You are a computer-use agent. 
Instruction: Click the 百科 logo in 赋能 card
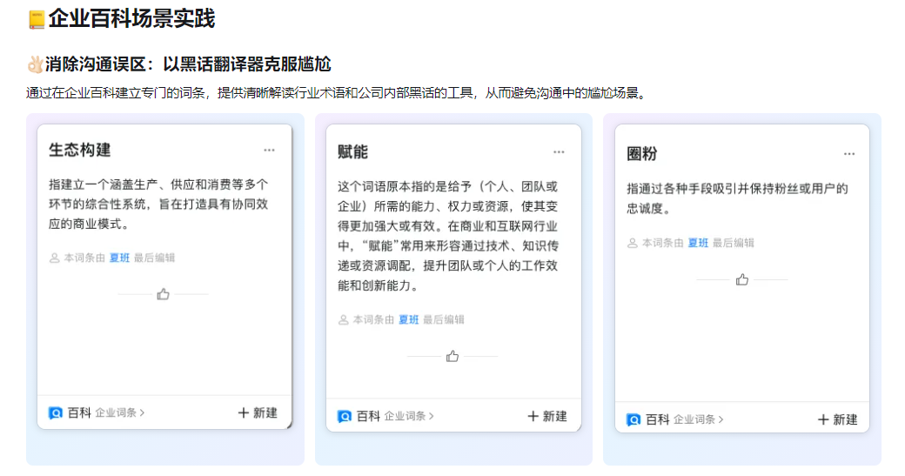[345, 417]
